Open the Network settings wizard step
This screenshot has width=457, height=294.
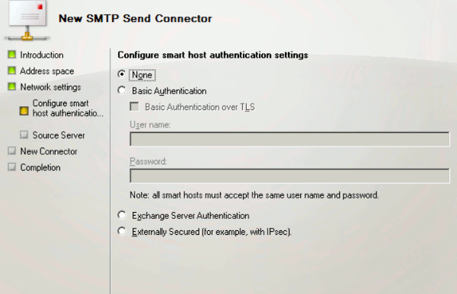tap(50, 87)
